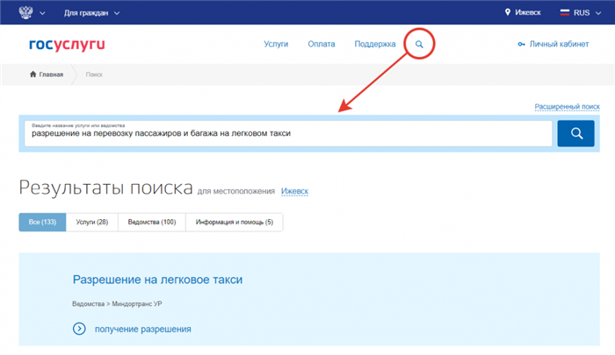Open Расширенный поиск link
The width and height of the screenshot is (615, 355).
(568, 106)
